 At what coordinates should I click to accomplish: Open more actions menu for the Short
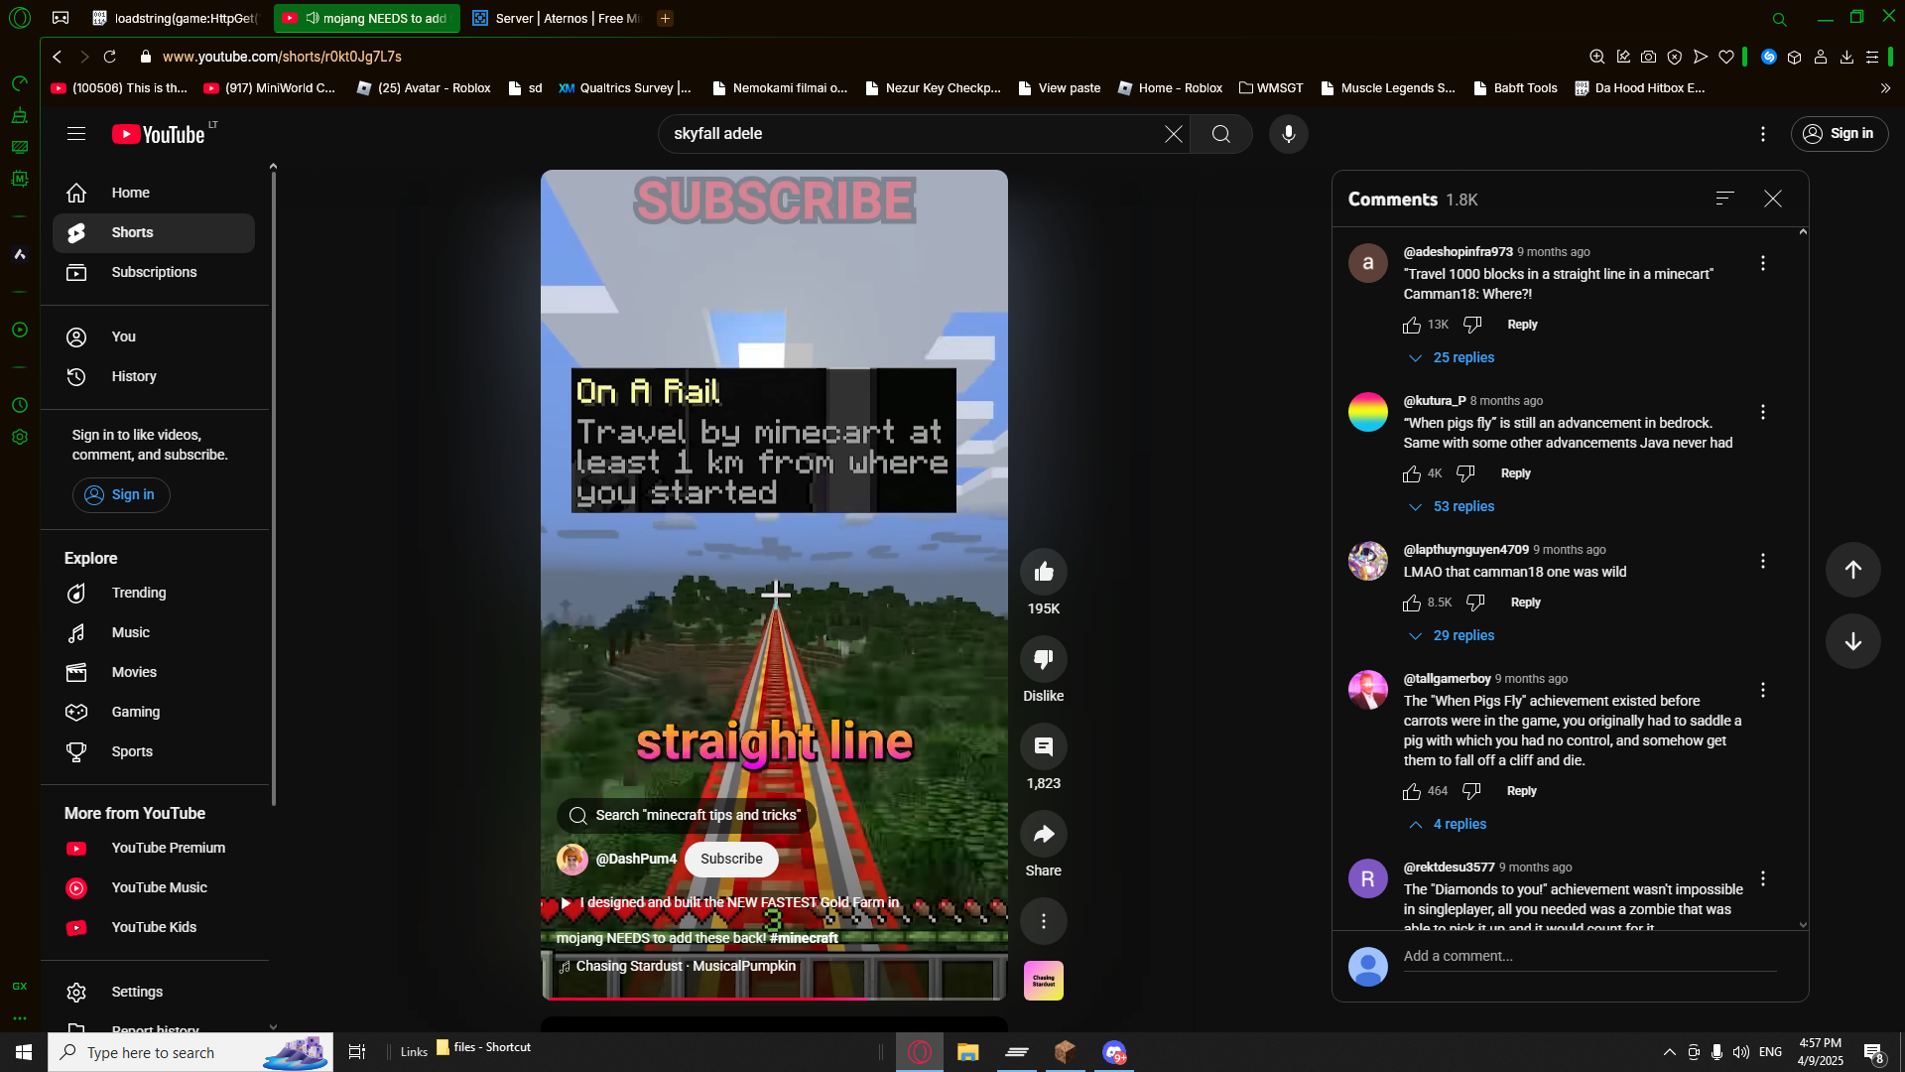tap(1044, 921)
